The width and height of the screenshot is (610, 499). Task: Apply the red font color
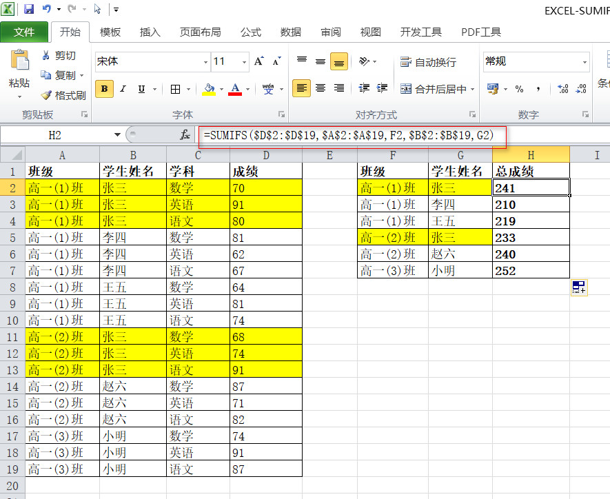click(235, 89)
